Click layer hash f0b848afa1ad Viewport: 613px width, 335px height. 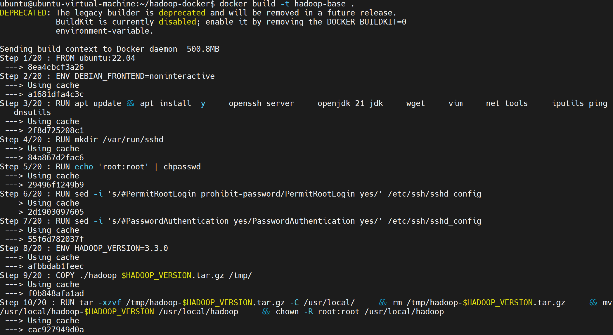pyautogui.click(x=56, y=294)
